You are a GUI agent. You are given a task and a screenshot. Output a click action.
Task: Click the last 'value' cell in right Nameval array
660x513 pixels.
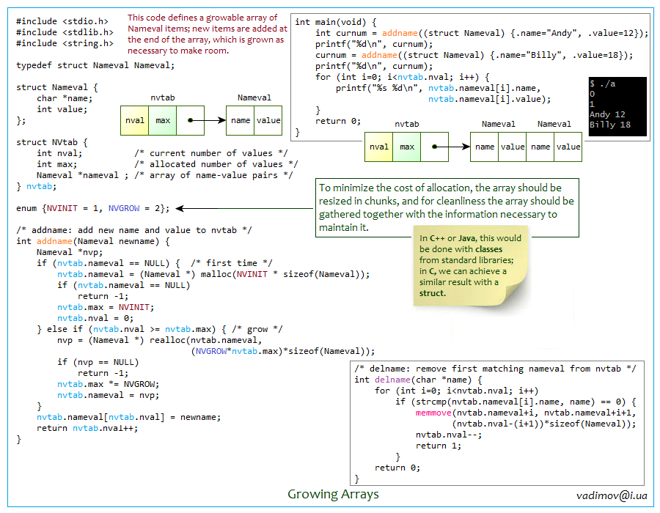pyautogui.click(x=568, y=147)
